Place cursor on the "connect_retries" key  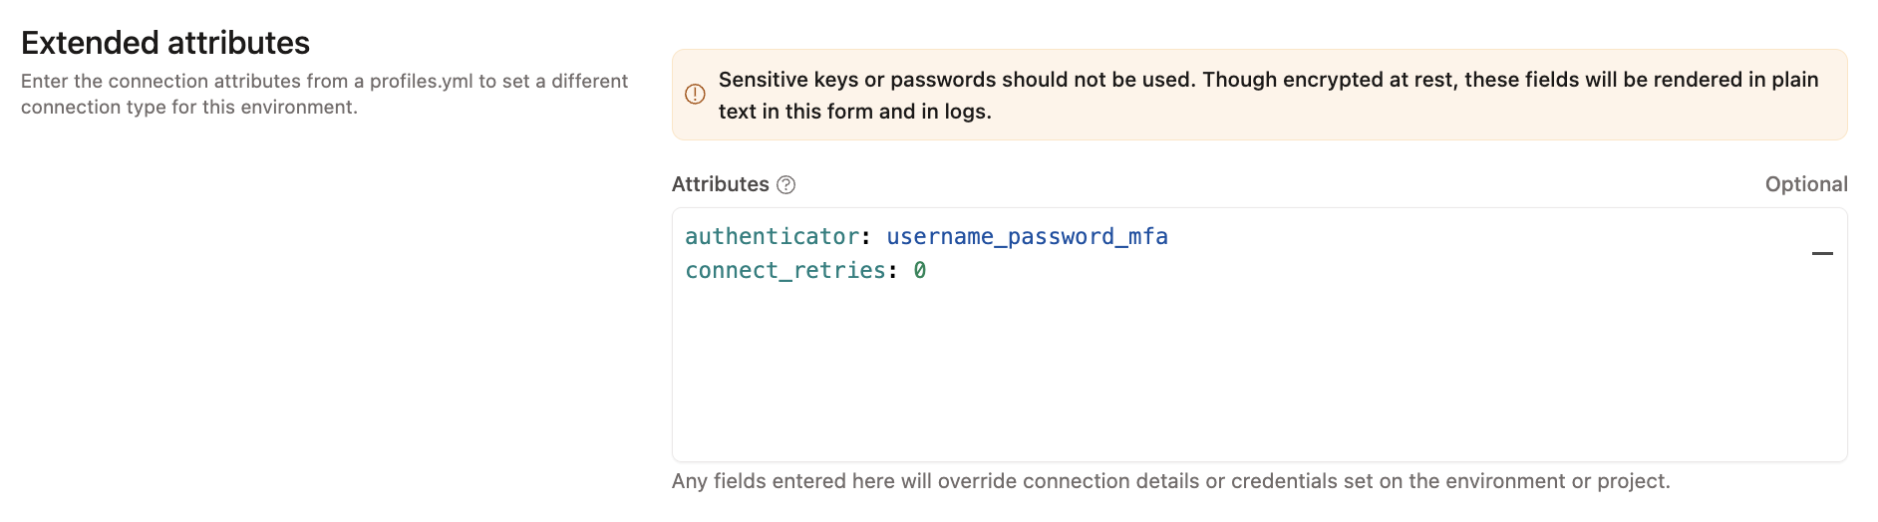[x=784, y=271]
